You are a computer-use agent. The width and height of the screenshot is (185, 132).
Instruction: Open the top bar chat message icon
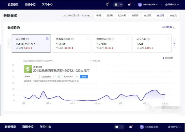coord(116,5)
